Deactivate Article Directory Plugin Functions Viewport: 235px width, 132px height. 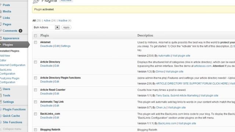(46, 82)
